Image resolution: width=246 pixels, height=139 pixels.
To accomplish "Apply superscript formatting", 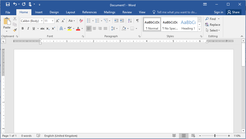I will 53,28.
